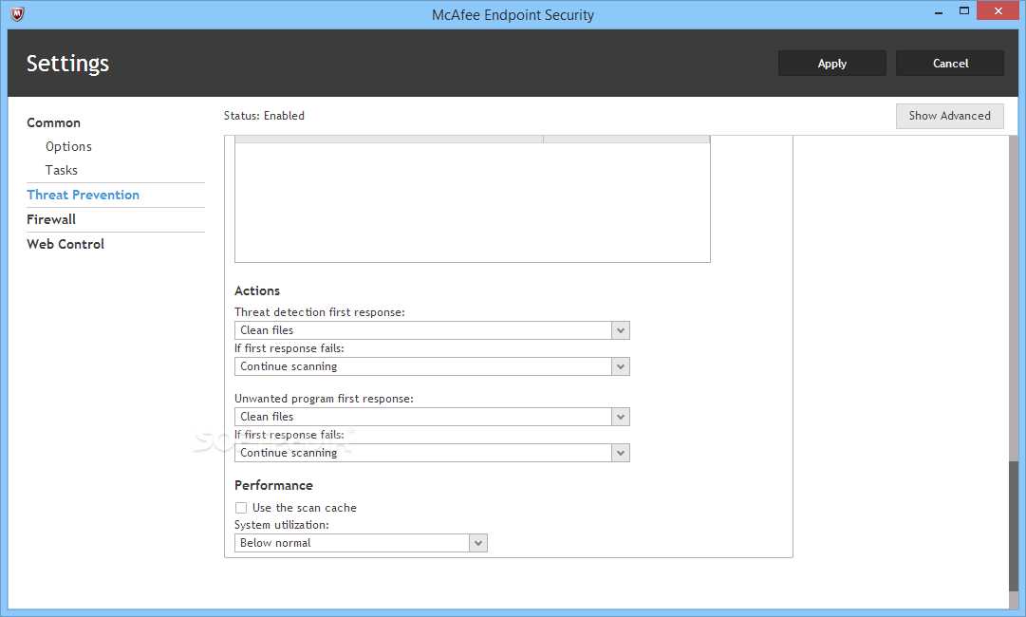This screenshot has height=617, width=1026.
Task: Click the 'Settings' page title
Action: click(x=68, y=64)
